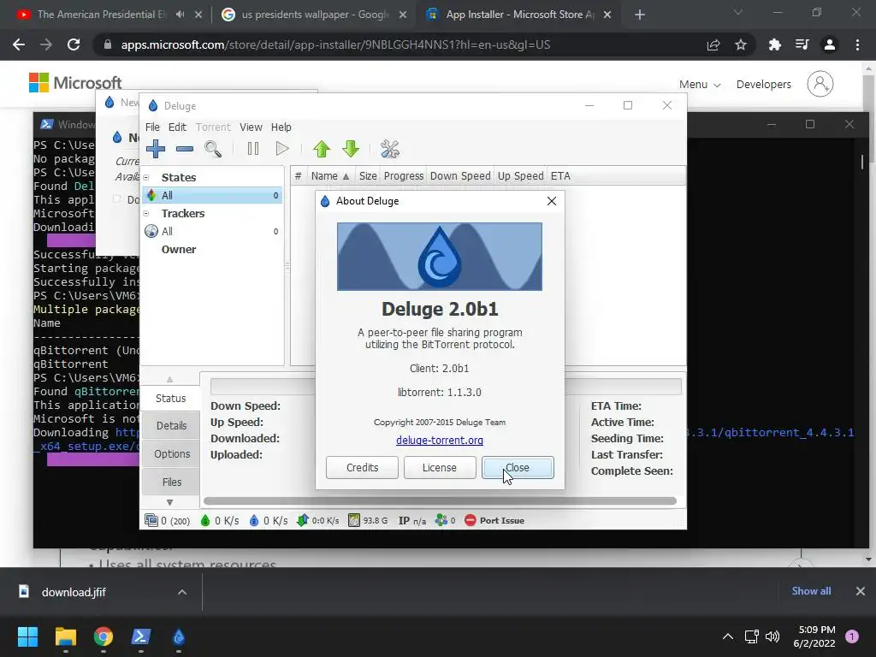Select the Owner filter heading
The height and width of the screenshot is (657, 876).
[x=179, y=250]
